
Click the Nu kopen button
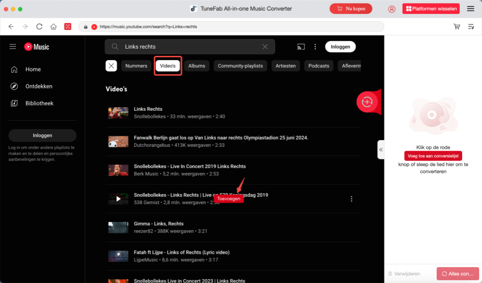[351, 8]
